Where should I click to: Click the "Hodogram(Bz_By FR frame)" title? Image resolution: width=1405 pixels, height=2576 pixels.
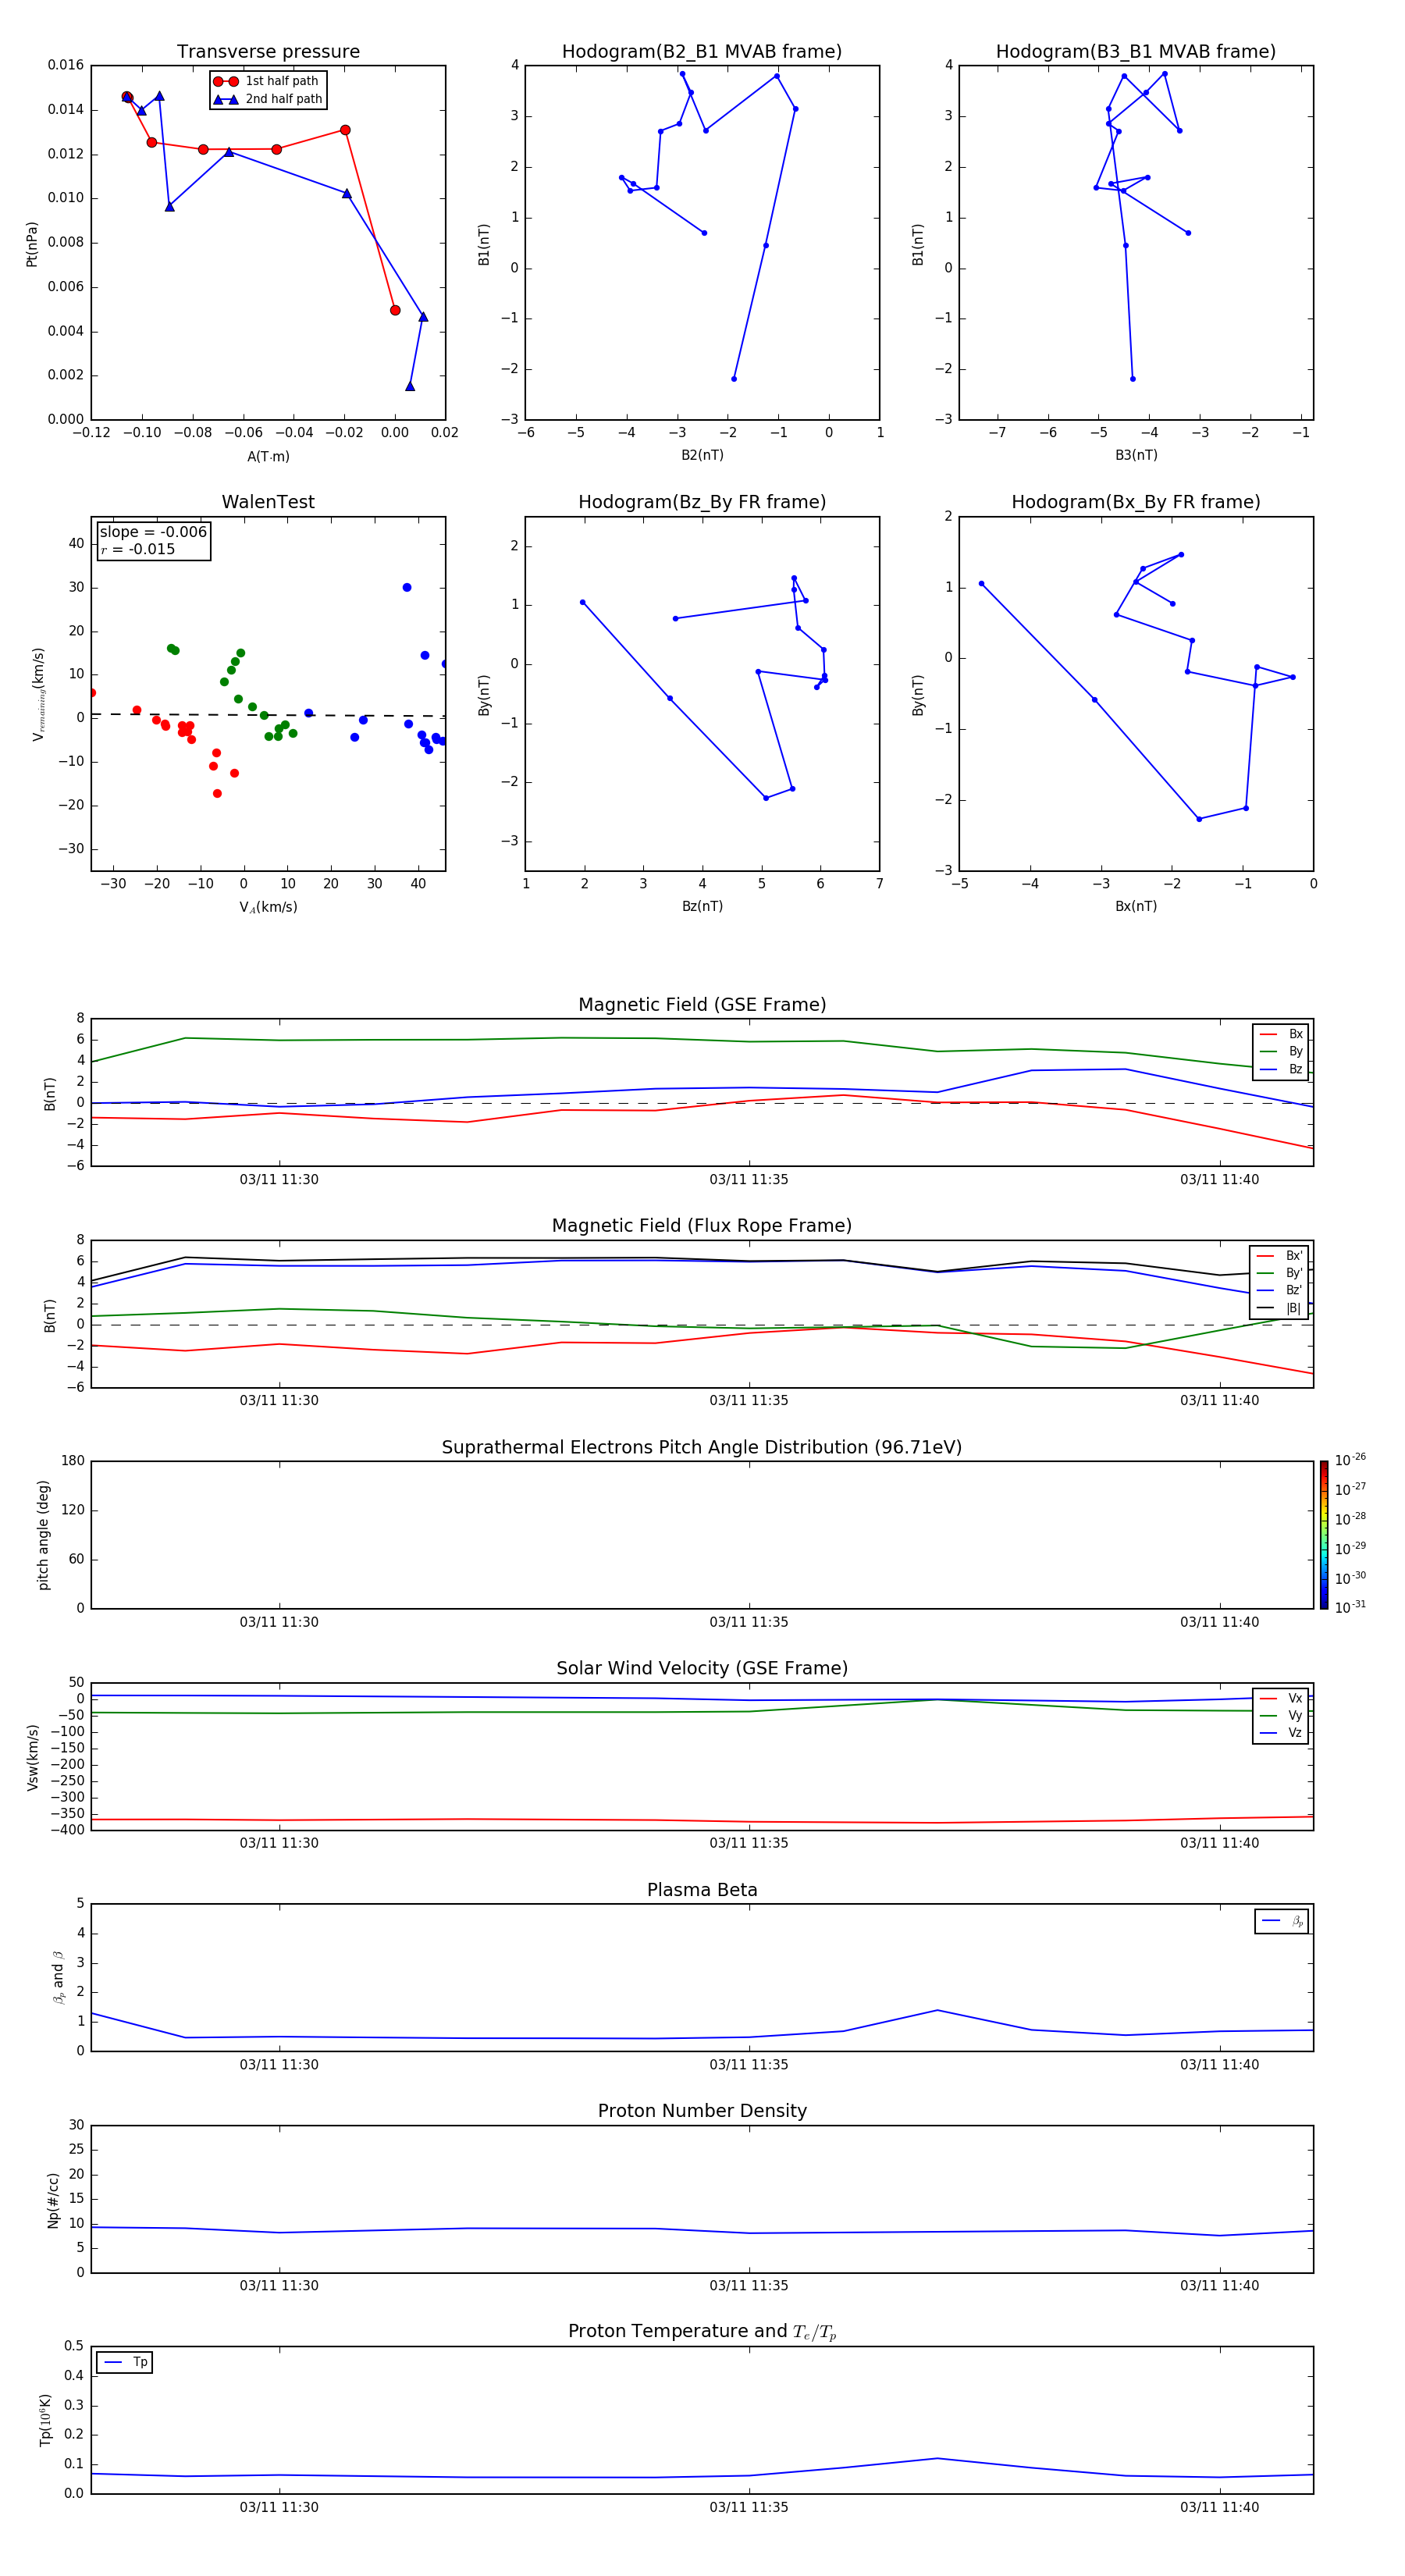702,502
